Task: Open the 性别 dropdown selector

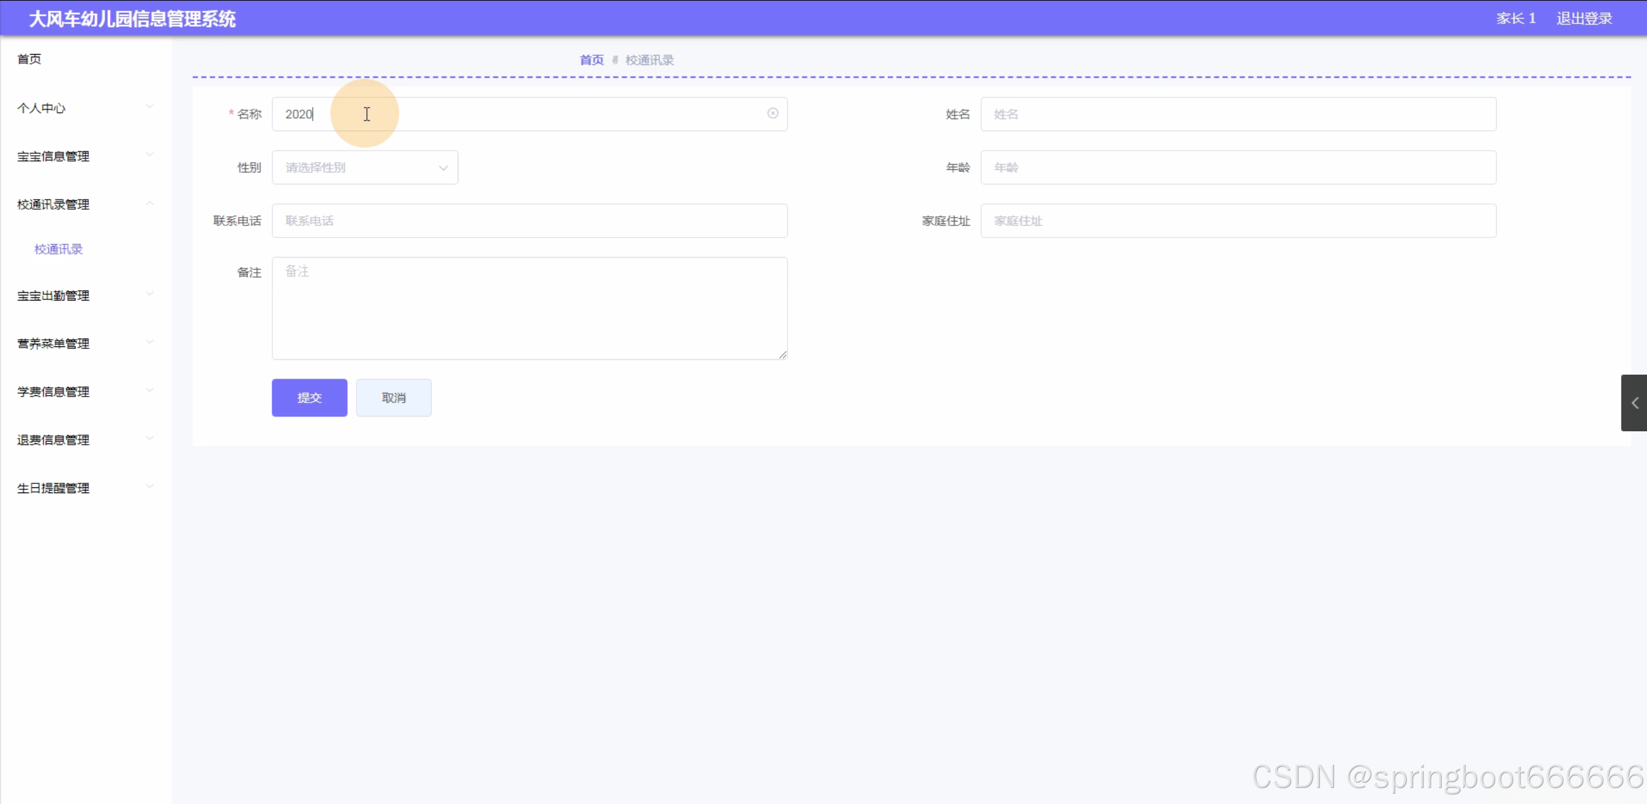Action: click(364, 167)
